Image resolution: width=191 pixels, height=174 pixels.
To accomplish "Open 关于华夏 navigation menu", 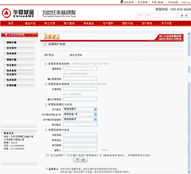I will click(167, 23).
